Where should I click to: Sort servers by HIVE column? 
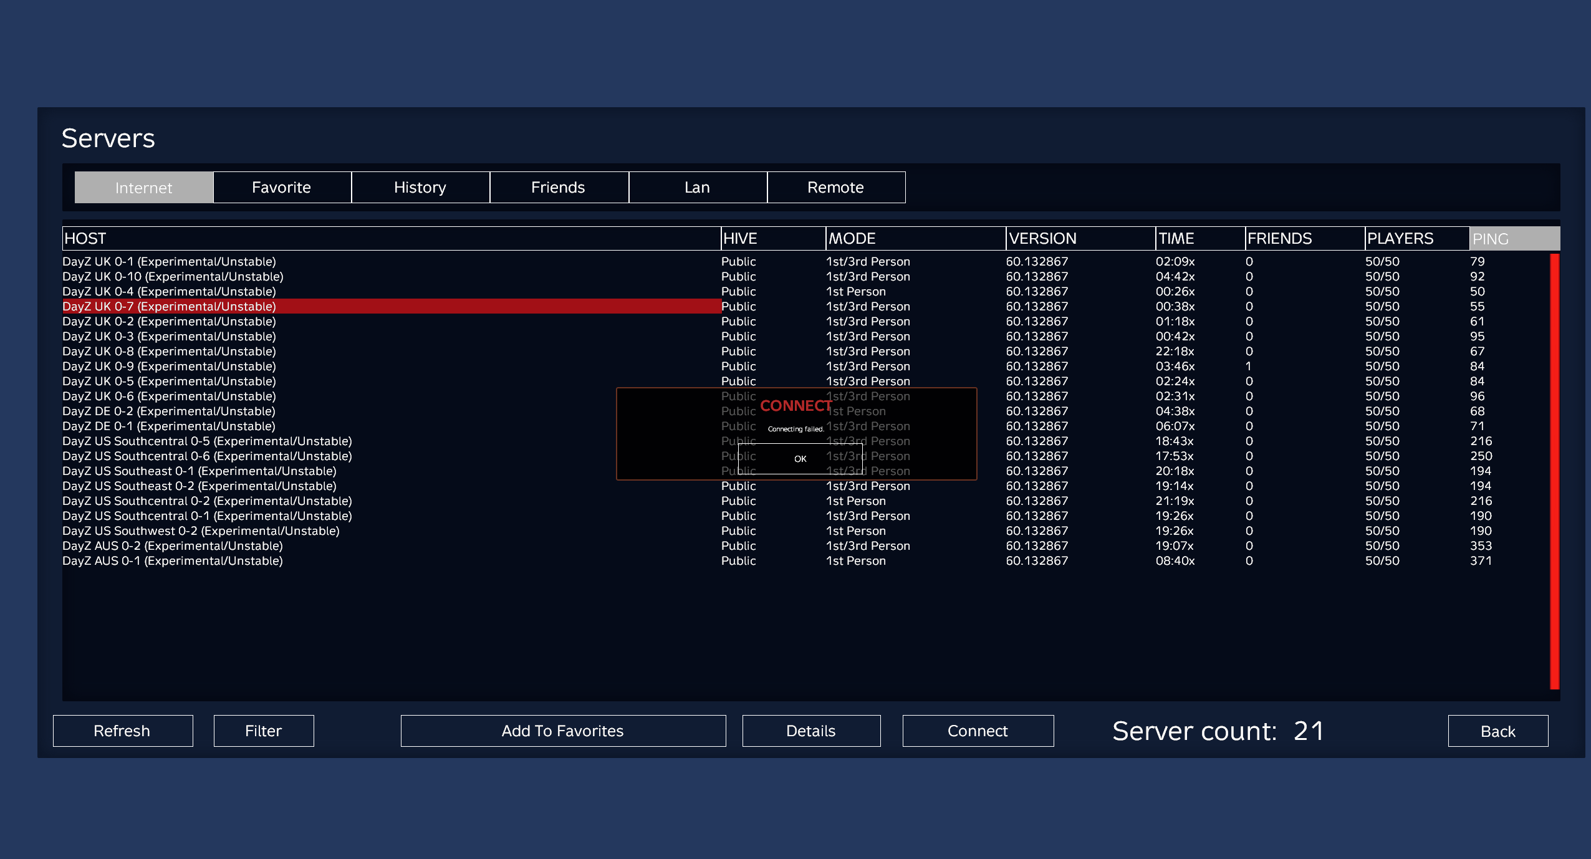(x=774, y=239)
